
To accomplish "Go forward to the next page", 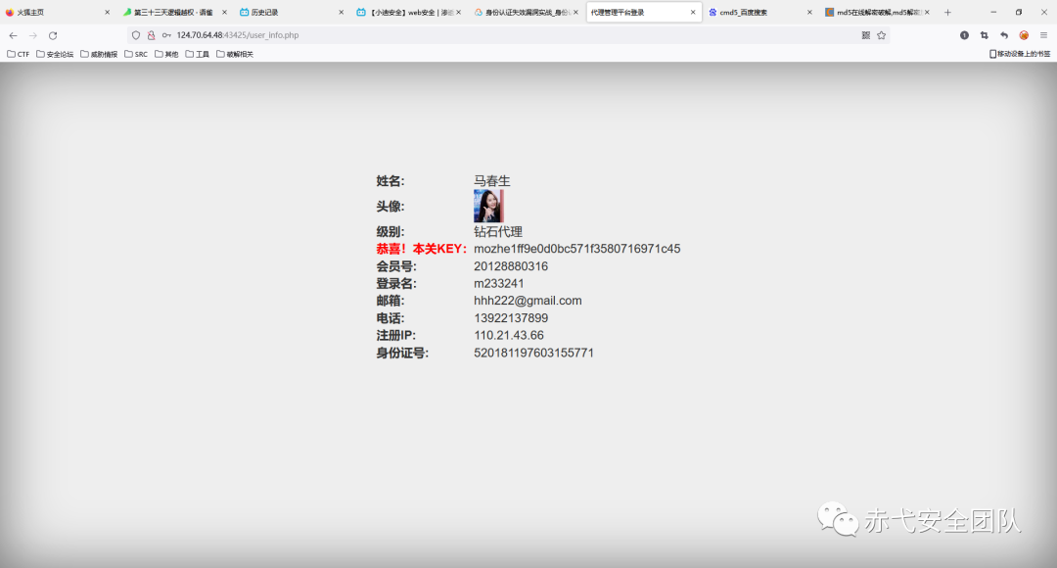I will [x=33, y=35].
